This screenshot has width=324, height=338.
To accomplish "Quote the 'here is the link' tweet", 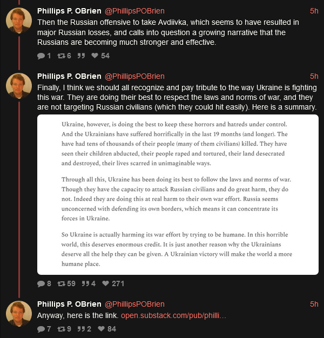I will [x=81, y=329].
